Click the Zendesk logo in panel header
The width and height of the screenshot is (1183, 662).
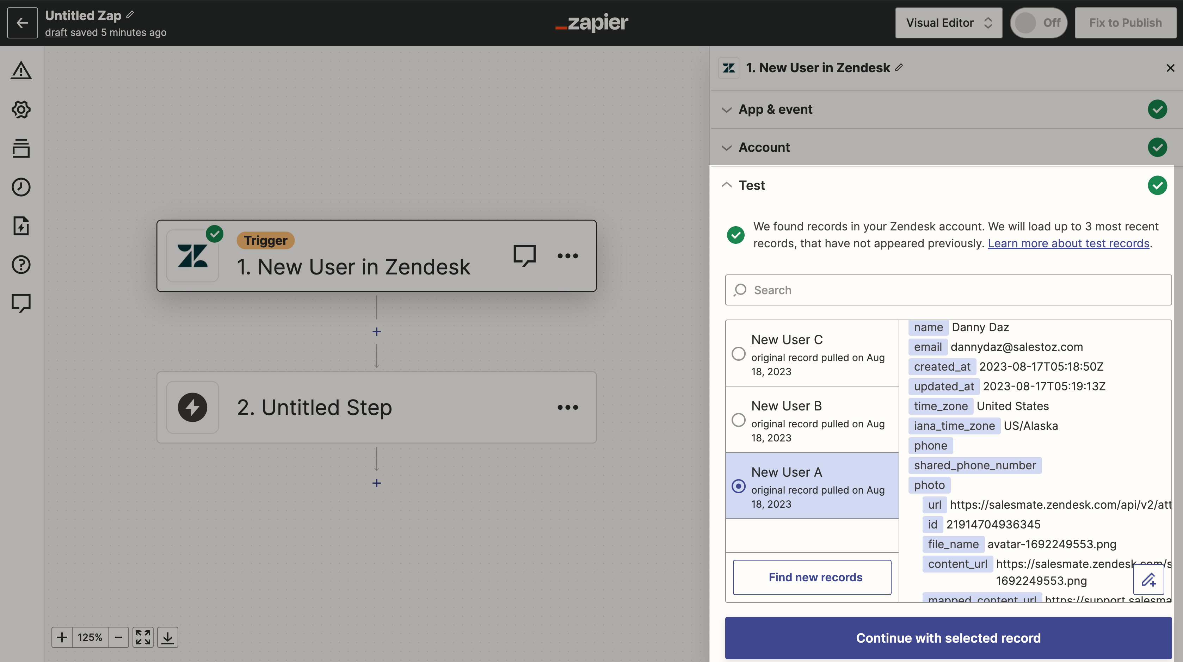point(729,68)
